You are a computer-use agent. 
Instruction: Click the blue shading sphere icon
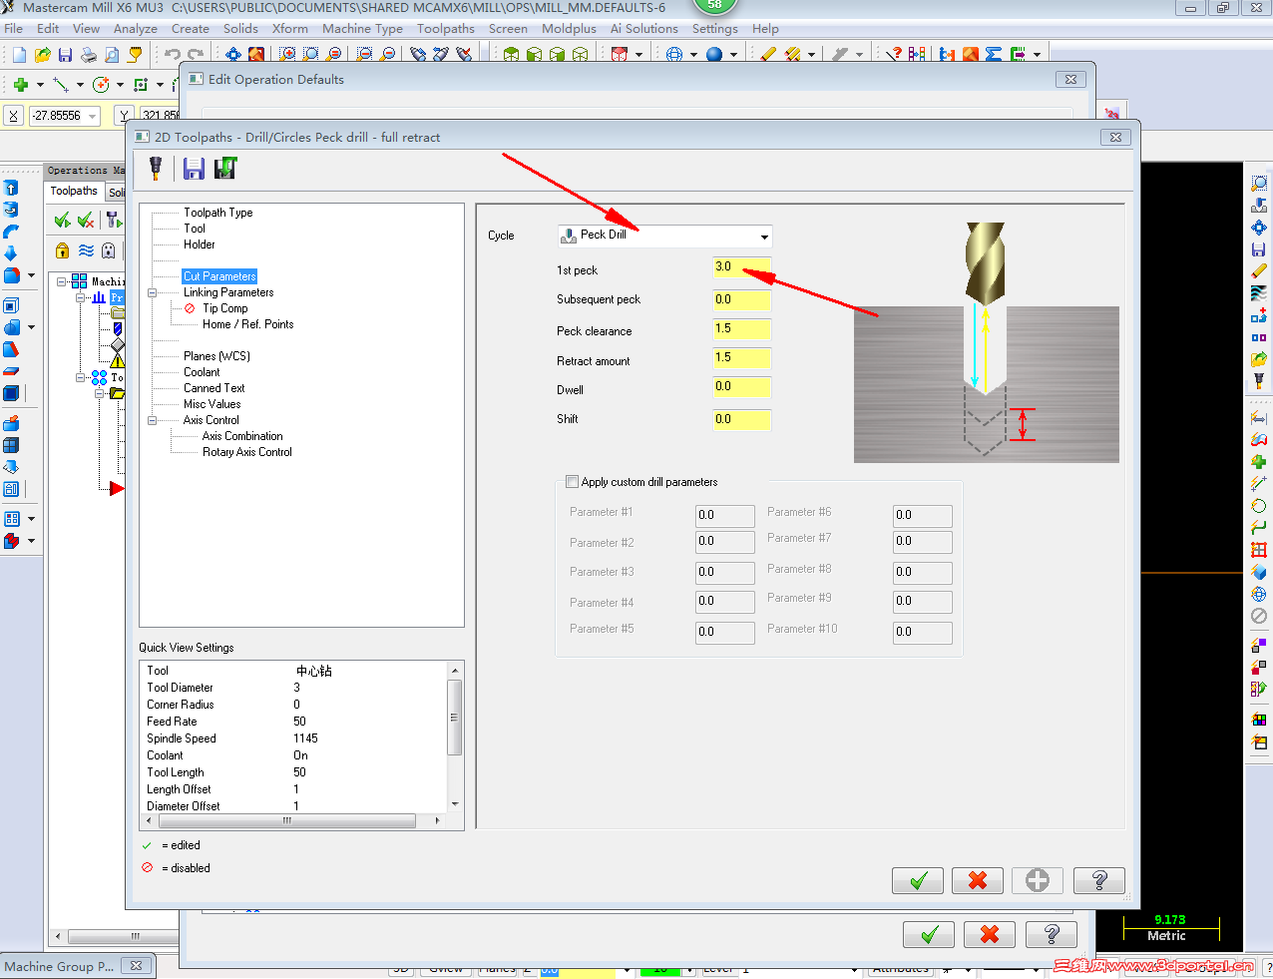[714, 54]
